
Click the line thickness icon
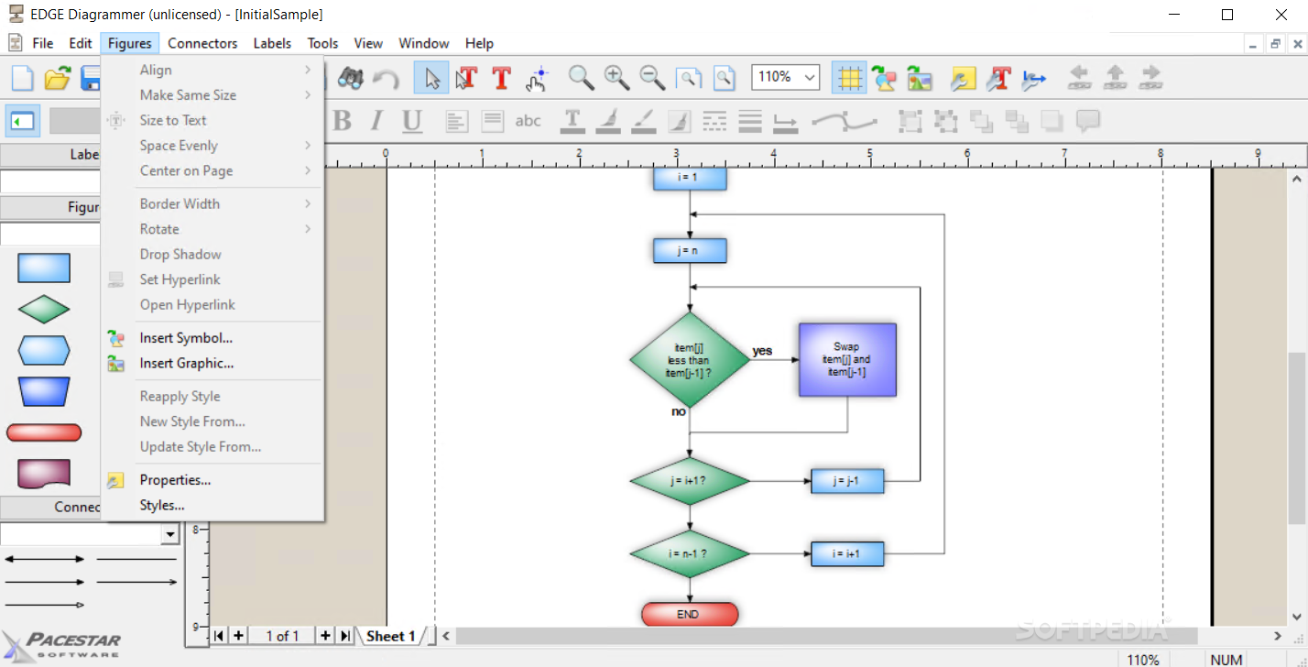click(750, 121)
